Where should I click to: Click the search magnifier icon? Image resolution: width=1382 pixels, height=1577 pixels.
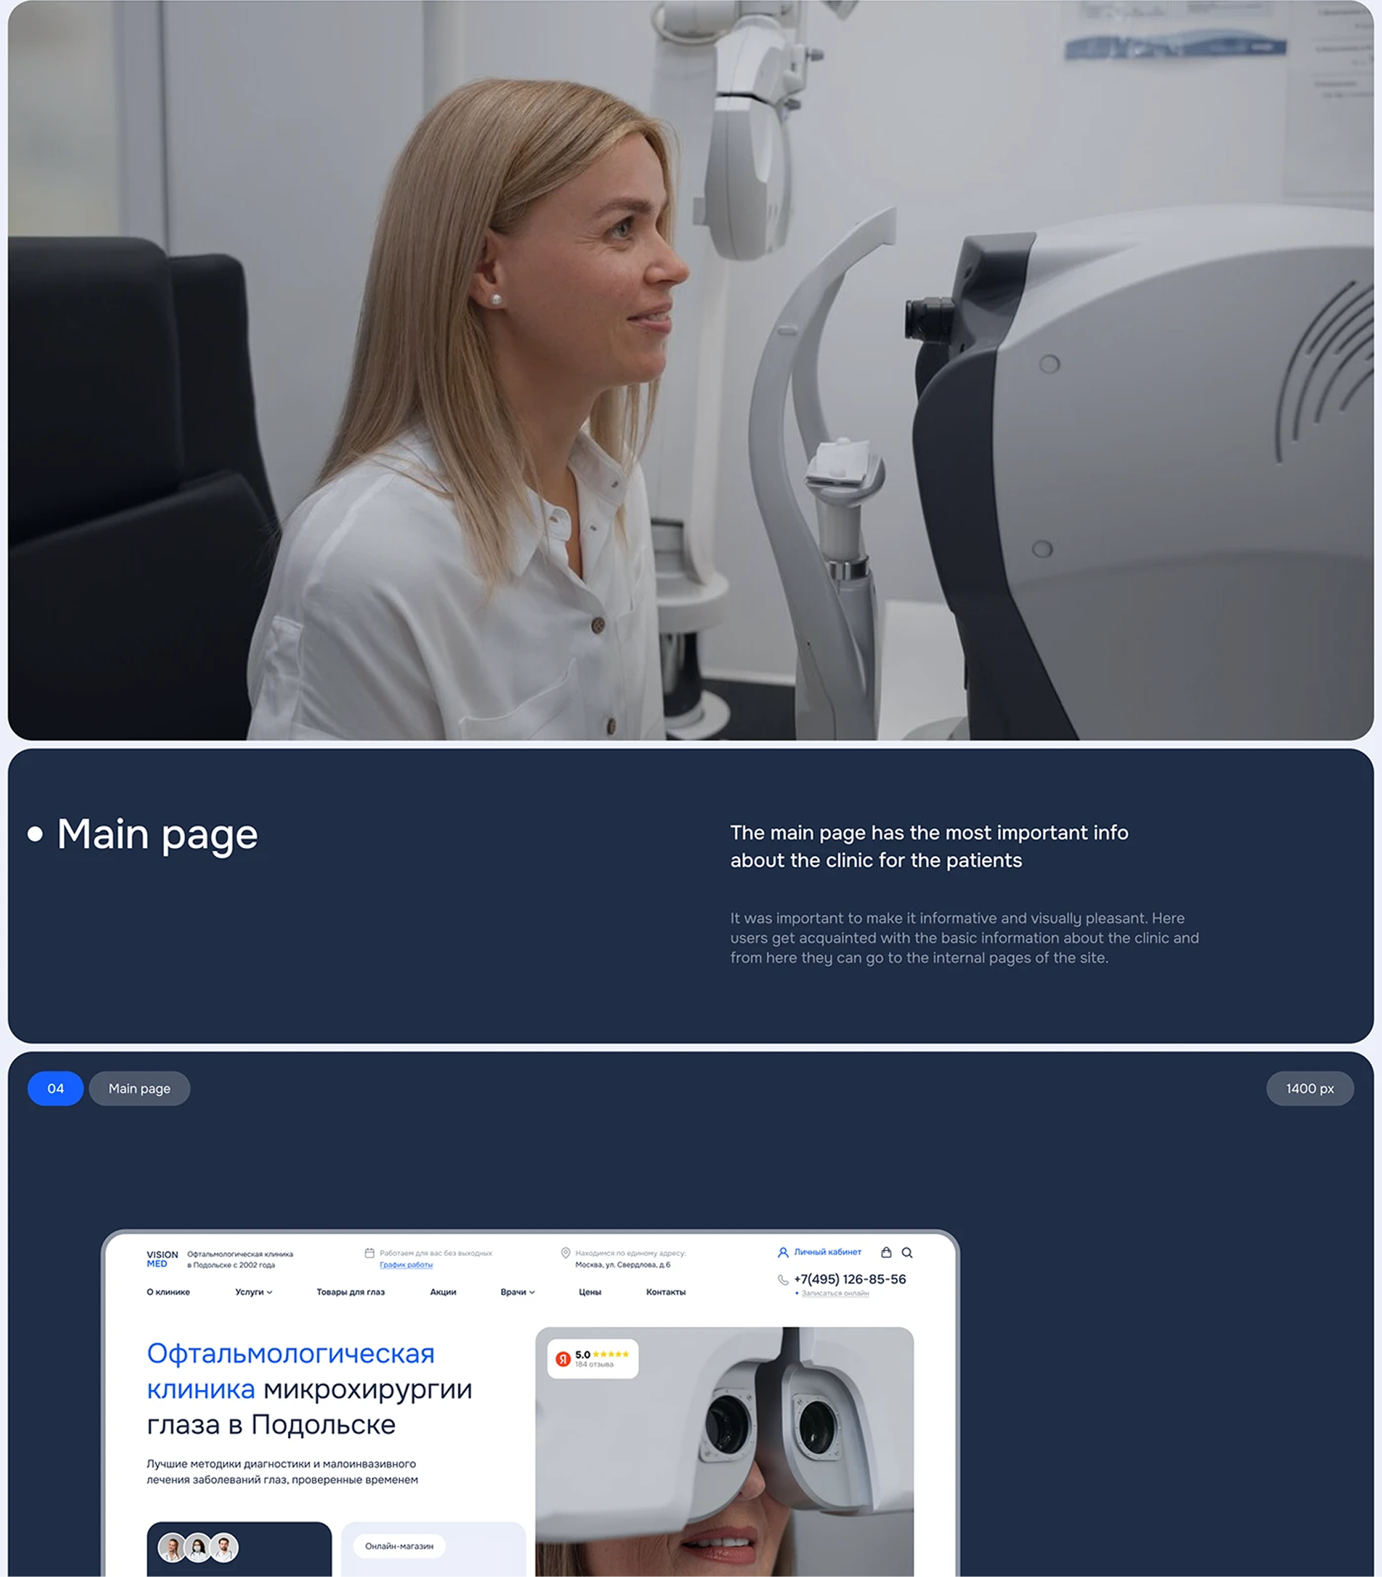[x=907, y=1252]
